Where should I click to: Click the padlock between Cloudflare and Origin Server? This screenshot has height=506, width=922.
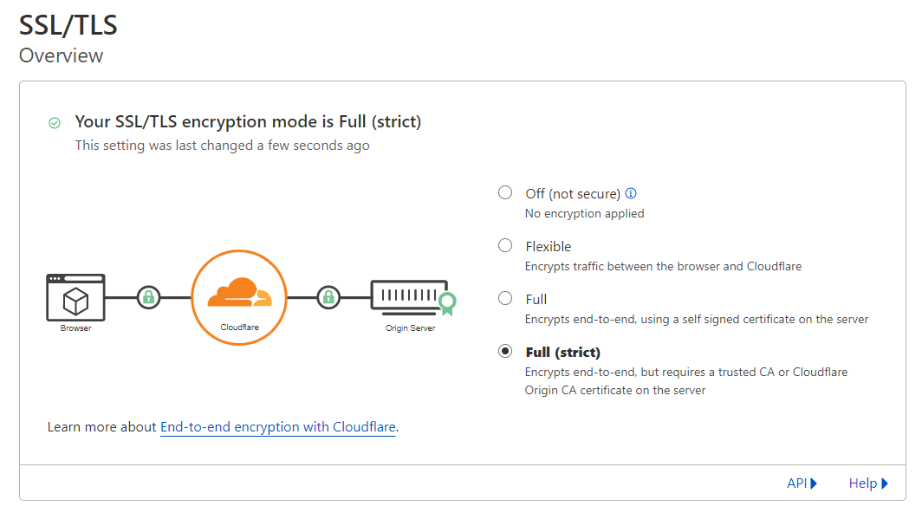click(x=329, y=295)
